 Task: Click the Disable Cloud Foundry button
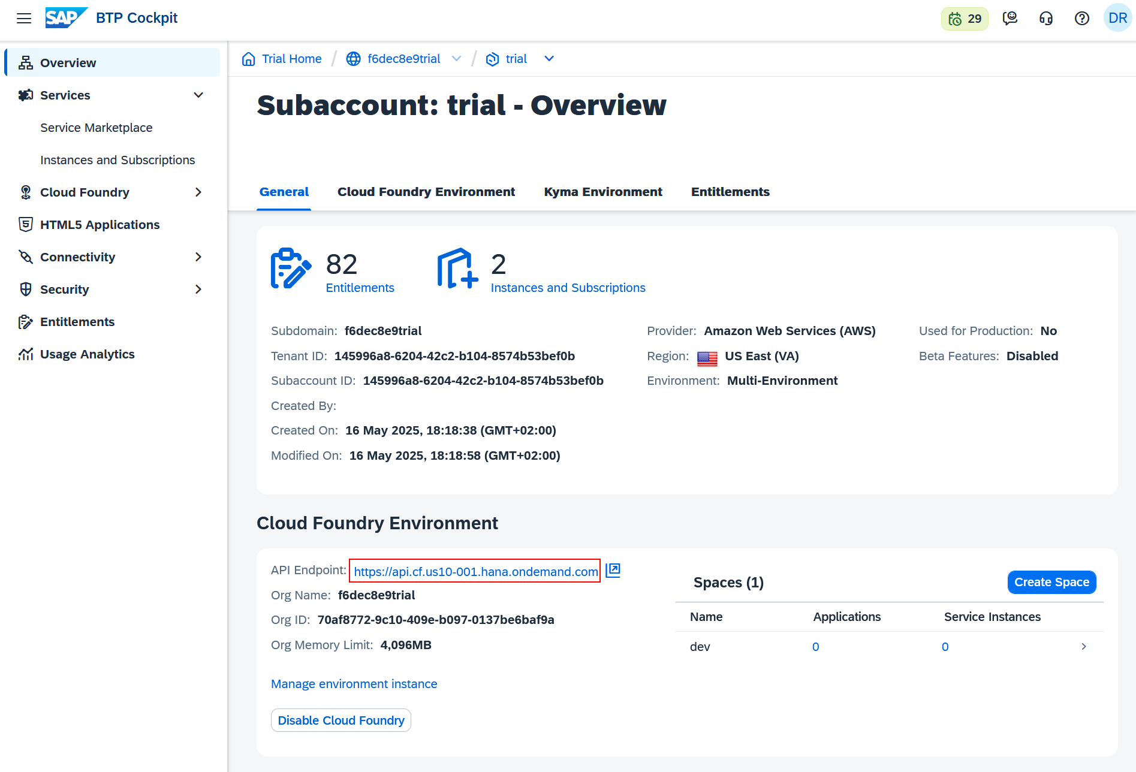(x=341, y=720)
